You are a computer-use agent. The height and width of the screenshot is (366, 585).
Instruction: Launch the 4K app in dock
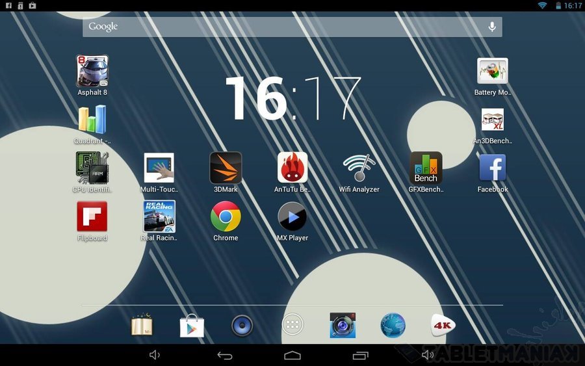443,325
